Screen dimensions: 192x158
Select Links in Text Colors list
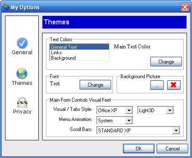coord(79,53)
